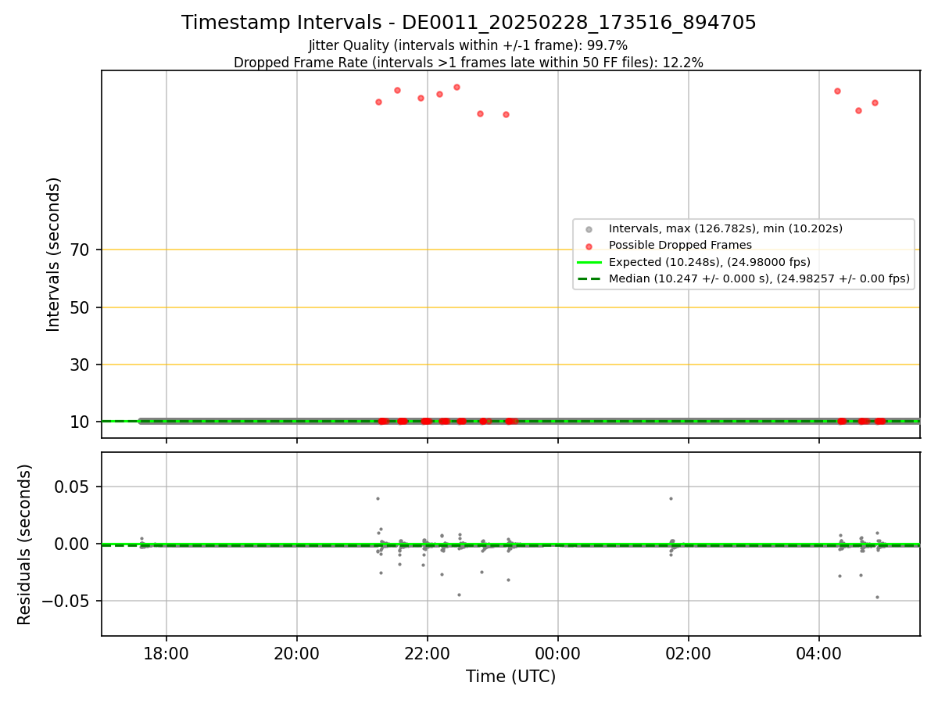Select legend entry "Intervals, max (126.782s), min (10.202s)"

point(725,229)
